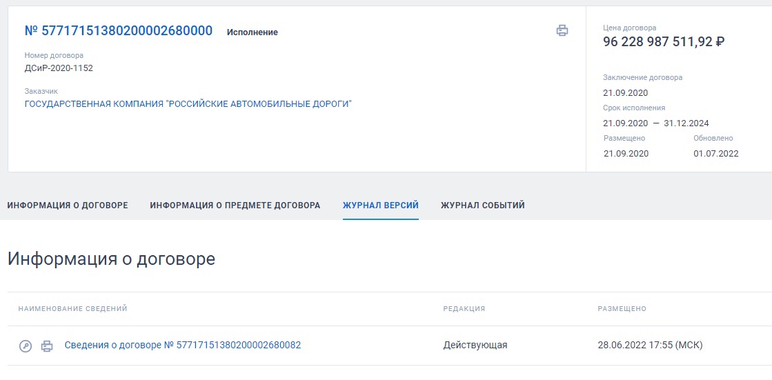Open Сведения о договоре № 57717151380200002680082

click(183, 345)
